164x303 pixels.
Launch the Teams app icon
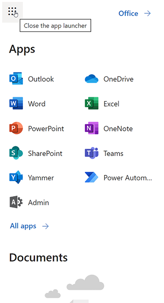click(x=92, y=153)
